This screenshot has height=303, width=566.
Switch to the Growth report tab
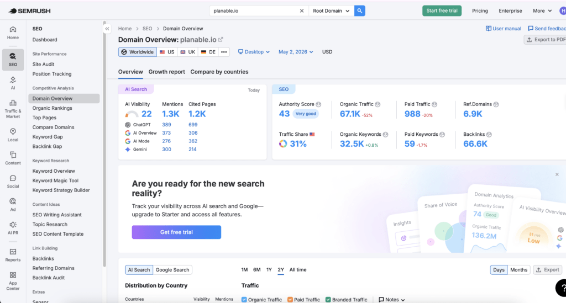167,72
